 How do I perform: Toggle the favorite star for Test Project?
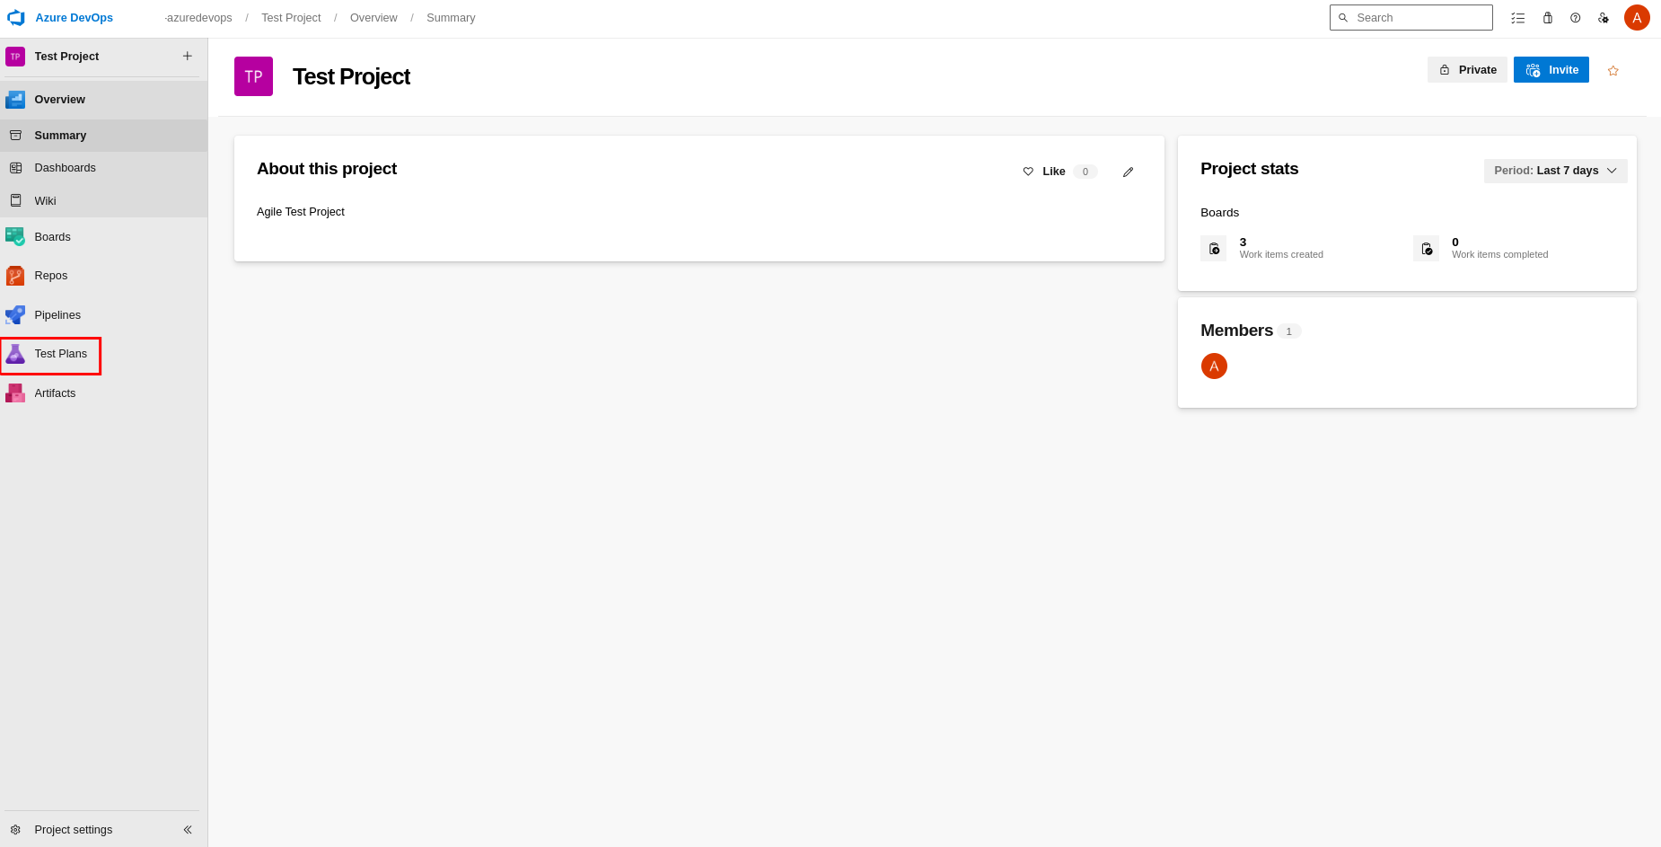1613,71
